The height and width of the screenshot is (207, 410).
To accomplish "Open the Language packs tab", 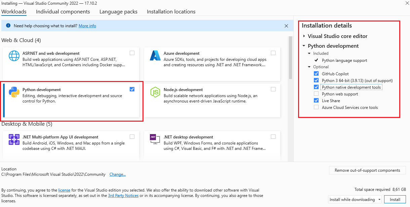I will coord(118,11).
